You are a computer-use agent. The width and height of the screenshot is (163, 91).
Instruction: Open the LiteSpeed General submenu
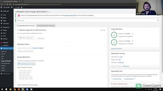(3, 54)
